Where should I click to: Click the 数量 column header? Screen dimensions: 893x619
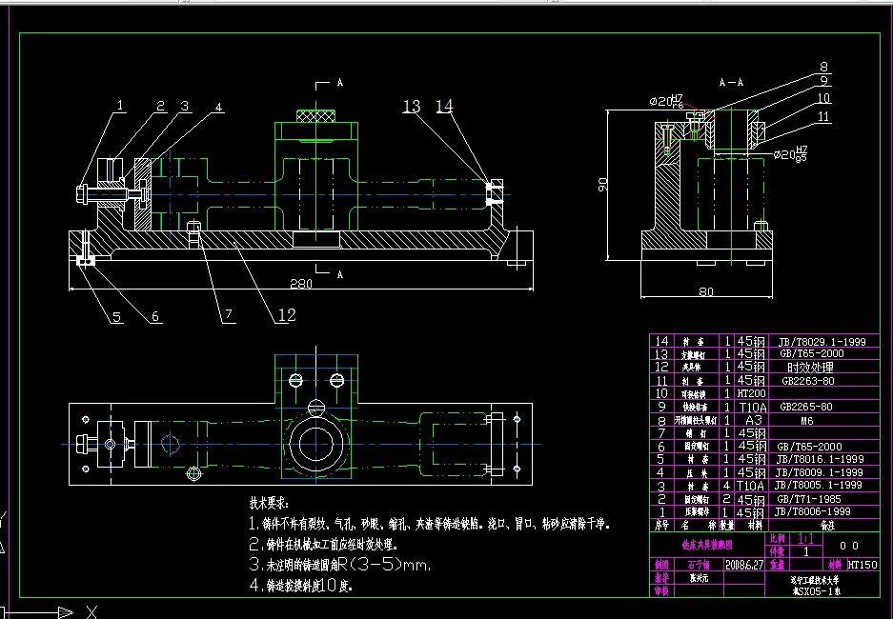727,525
